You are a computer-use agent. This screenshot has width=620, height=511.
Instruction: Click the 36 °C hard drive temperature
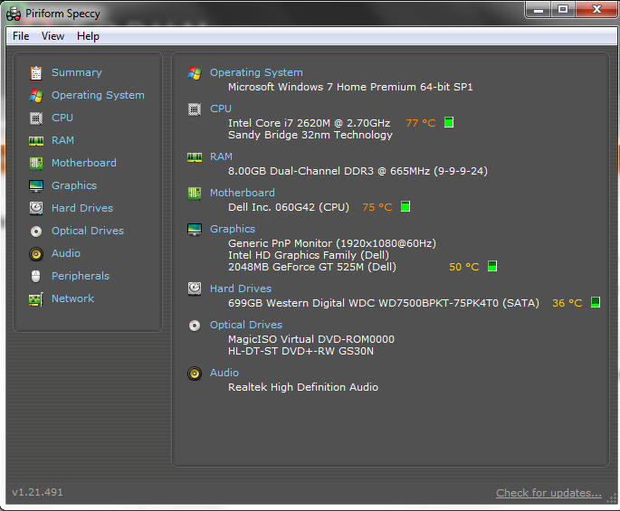coord(568,303)
